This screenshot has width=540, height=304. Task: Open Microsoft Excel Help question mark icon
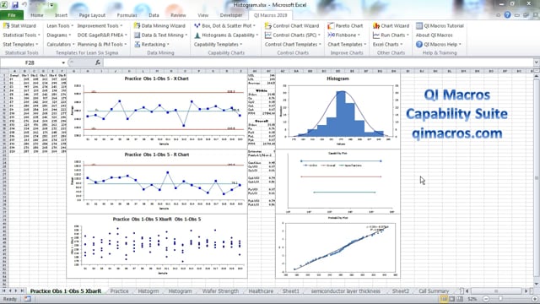pyautogui.click(x=507, y=15)
